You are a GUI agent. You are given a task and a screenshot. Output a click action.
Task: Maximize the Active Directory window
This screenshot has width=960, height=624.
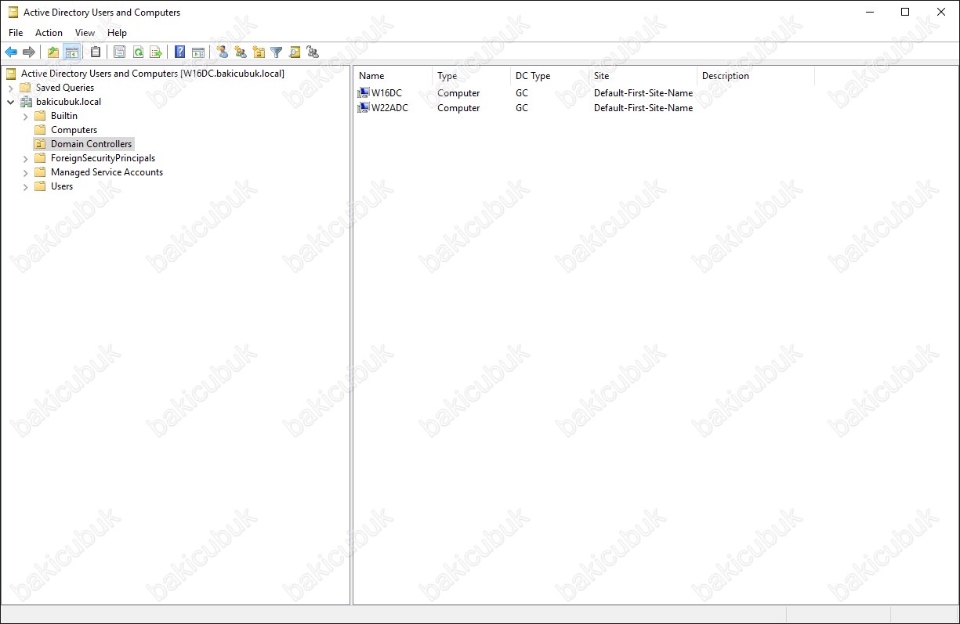coord(905,12)
